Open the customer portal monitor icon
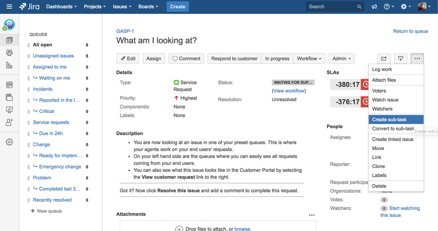 [x=9, y=110]
